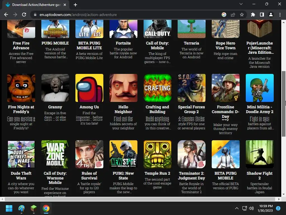Open the Crafting and Building icon

pyautogui.click(x=158, y=88)
